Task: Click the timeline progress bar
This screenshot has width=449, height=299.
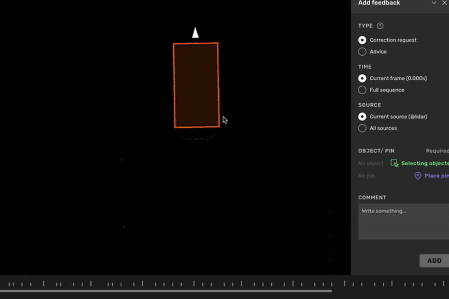Action: [166, 291]
